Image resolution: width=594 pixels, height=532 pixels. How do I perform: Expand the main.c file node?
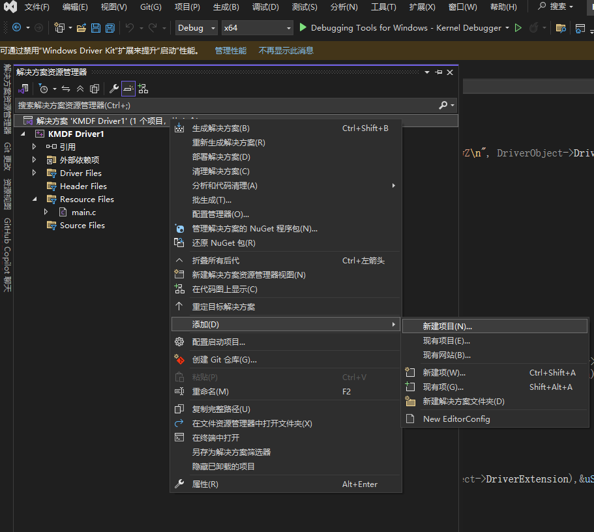click(46, 212)
